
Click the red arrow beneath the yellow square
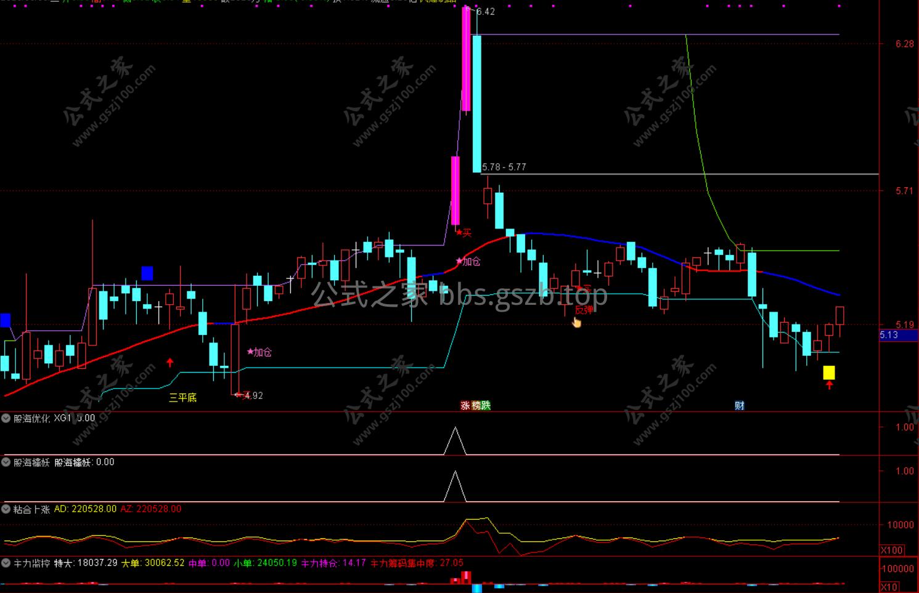(x=830, y=385)
